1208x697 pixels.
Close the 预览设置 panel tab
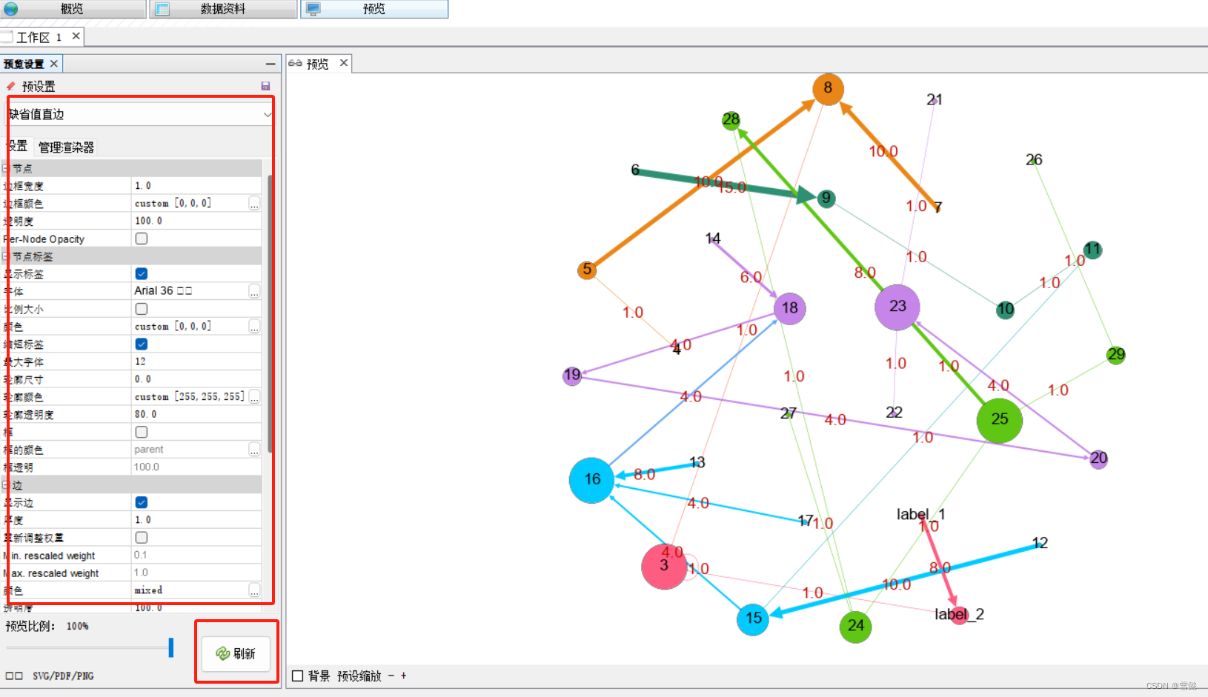53,64
